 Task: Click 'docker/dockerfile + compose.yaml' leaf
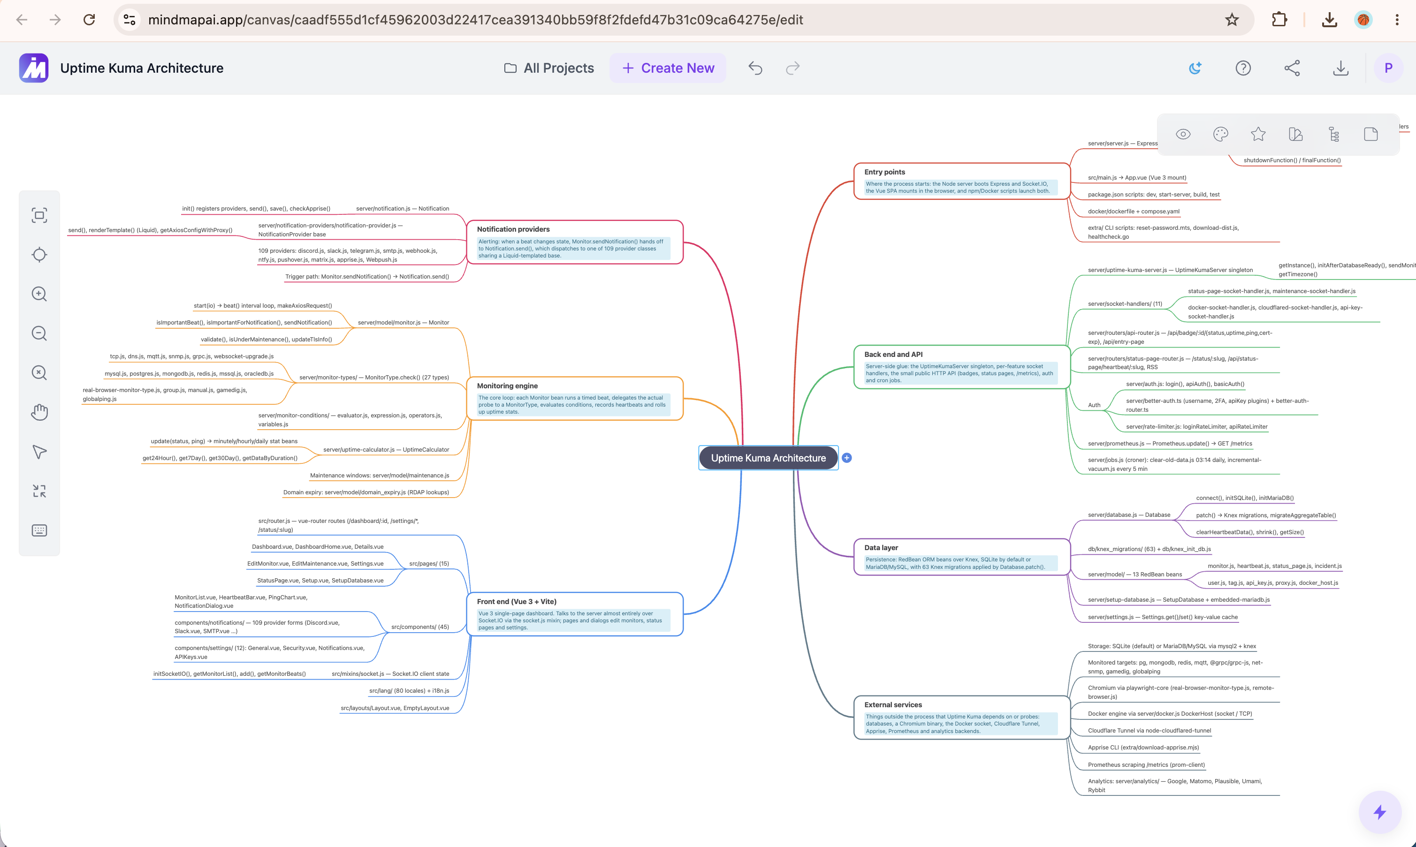pyautogui.click(x=1134, y=211)
